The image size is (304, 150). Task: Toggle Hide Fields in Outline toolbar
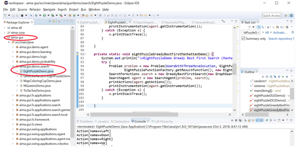pyautogui.click(x=275, y=77)
